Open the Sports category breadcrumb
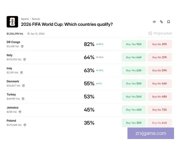Viewport: 177px width, 142px height. (25, 19)
